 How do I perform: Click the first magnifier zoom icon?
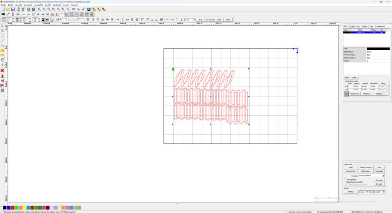39,9
